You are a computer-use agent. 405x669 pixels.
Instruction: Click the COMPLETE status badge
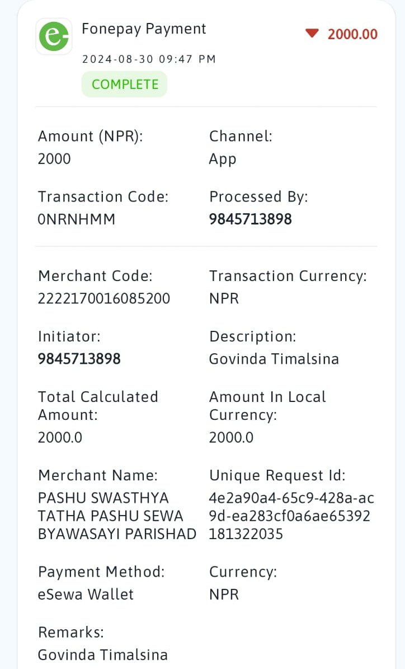pyautogui.click(x=125, y=84)
